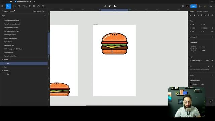This screenshot has width=215, height=121.
Task: Click the Share button
Action: click(x=193, y=6)
